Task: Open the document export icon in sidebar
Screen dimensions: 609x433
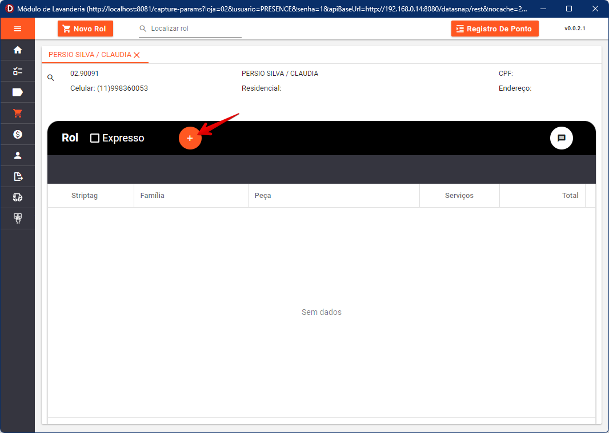Action: click(18, 176)
